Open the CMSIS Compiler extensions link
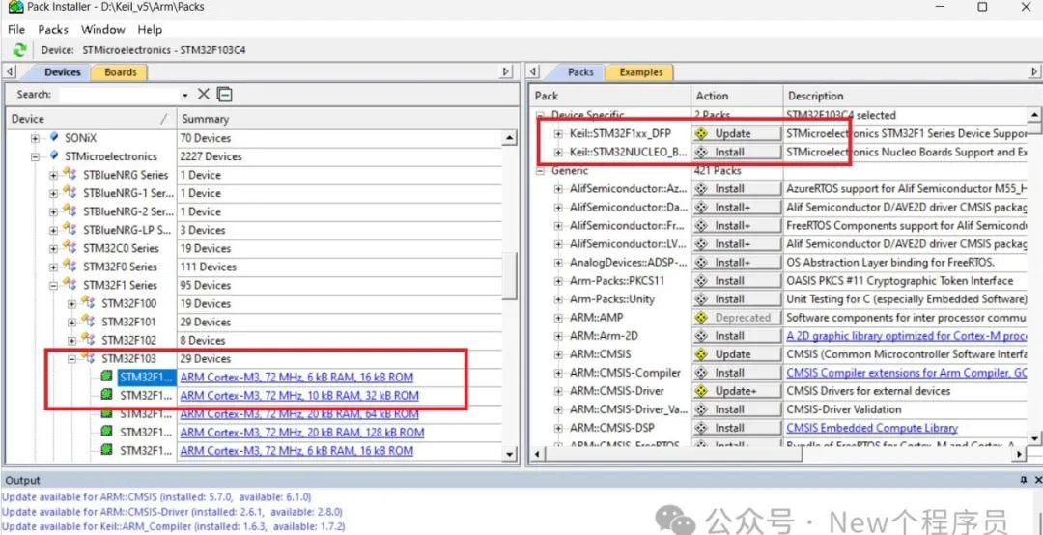The image size is (1043, 535). tap(906, 373)
